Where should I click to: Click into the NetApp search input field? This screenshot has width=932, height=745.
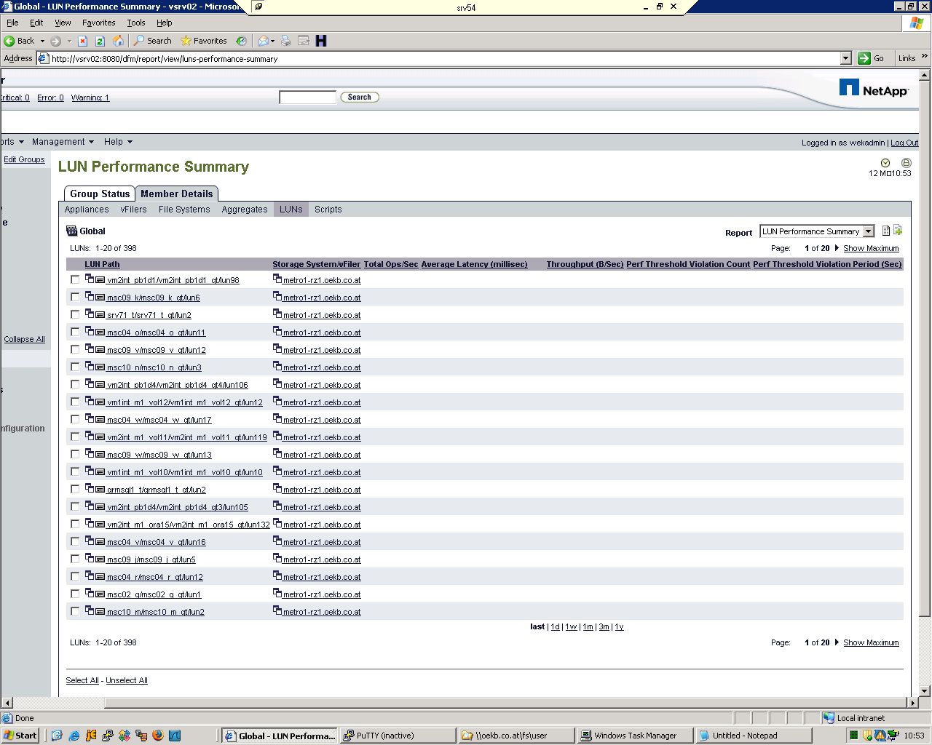[307, 97]
